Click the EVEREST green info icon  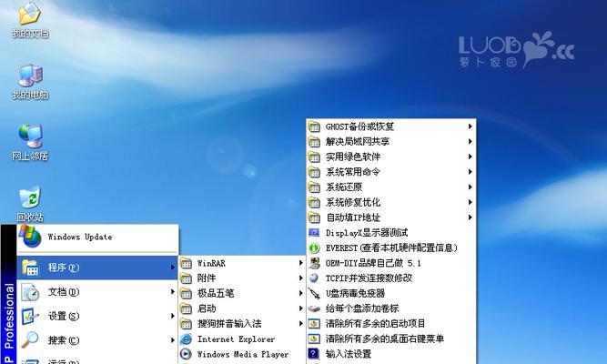(314, 248)
